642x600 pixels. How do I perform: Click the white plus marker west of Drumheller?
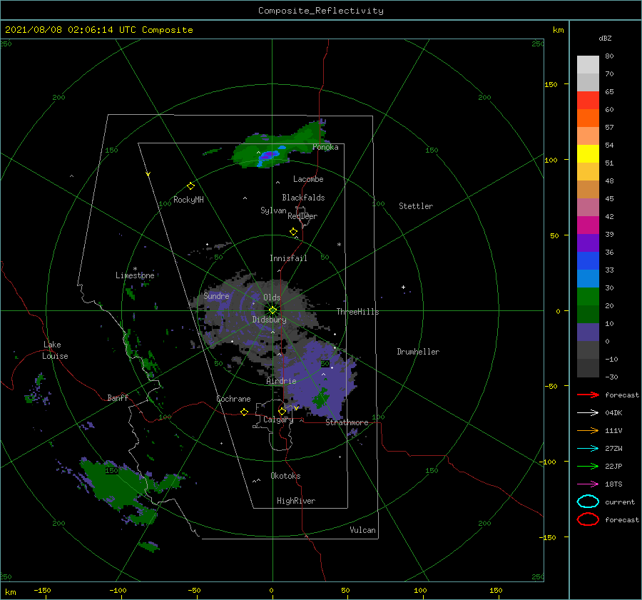pyautogui.click(x=403, y=287)
